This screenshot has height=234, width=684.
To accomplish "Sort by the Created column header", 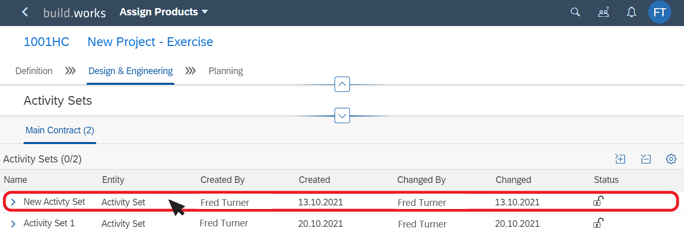I will point(315,180).
